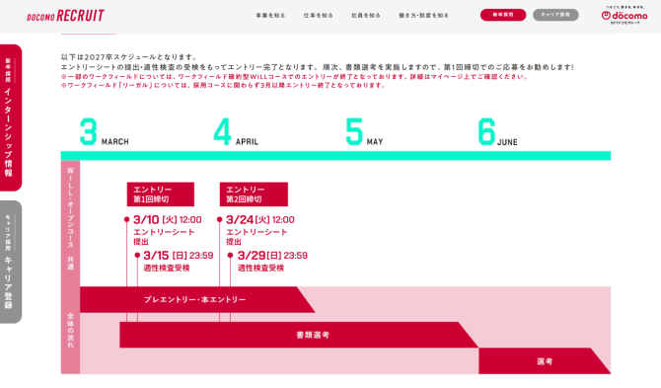Click the 3 MARCH month heading

tap(105, 132)
